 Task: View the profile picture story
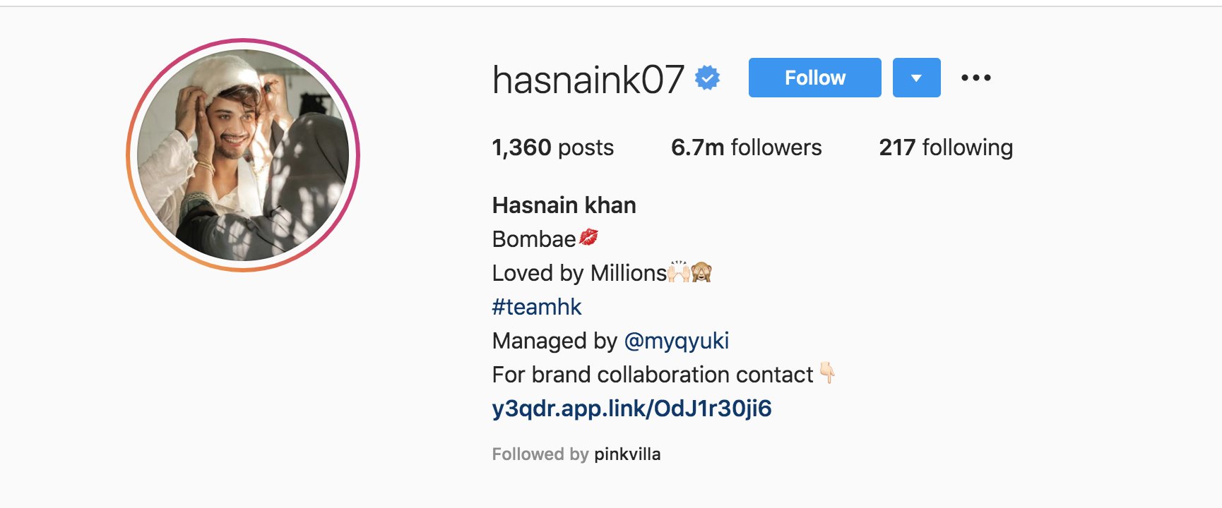click(x=243, y=155)
